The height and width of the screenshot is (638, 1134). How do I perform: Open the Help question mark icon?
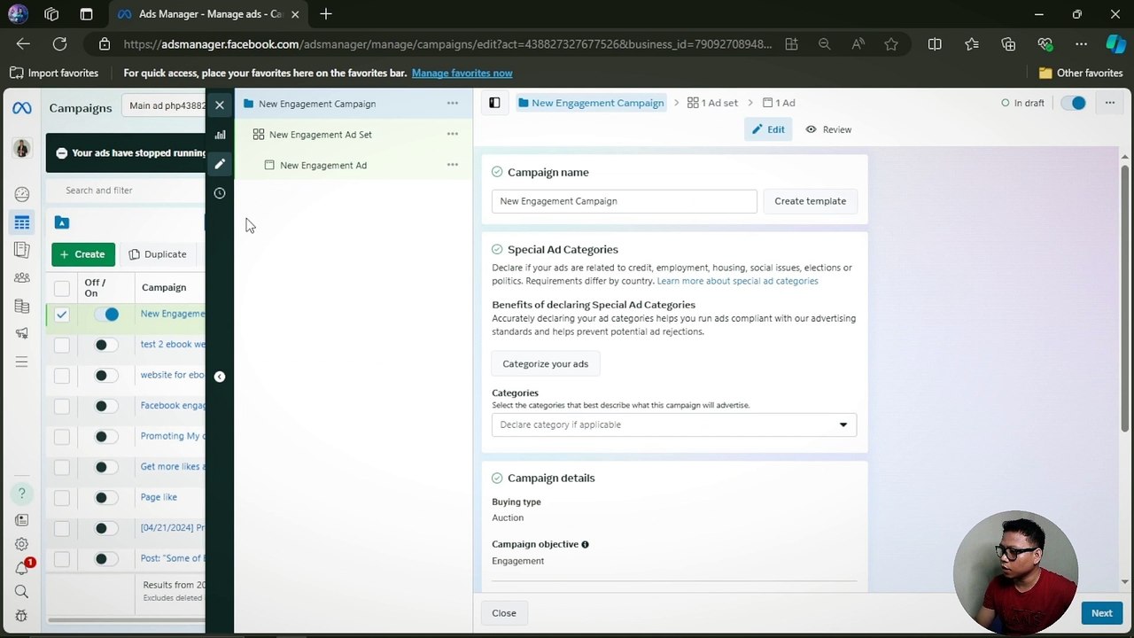click(22, 494)
